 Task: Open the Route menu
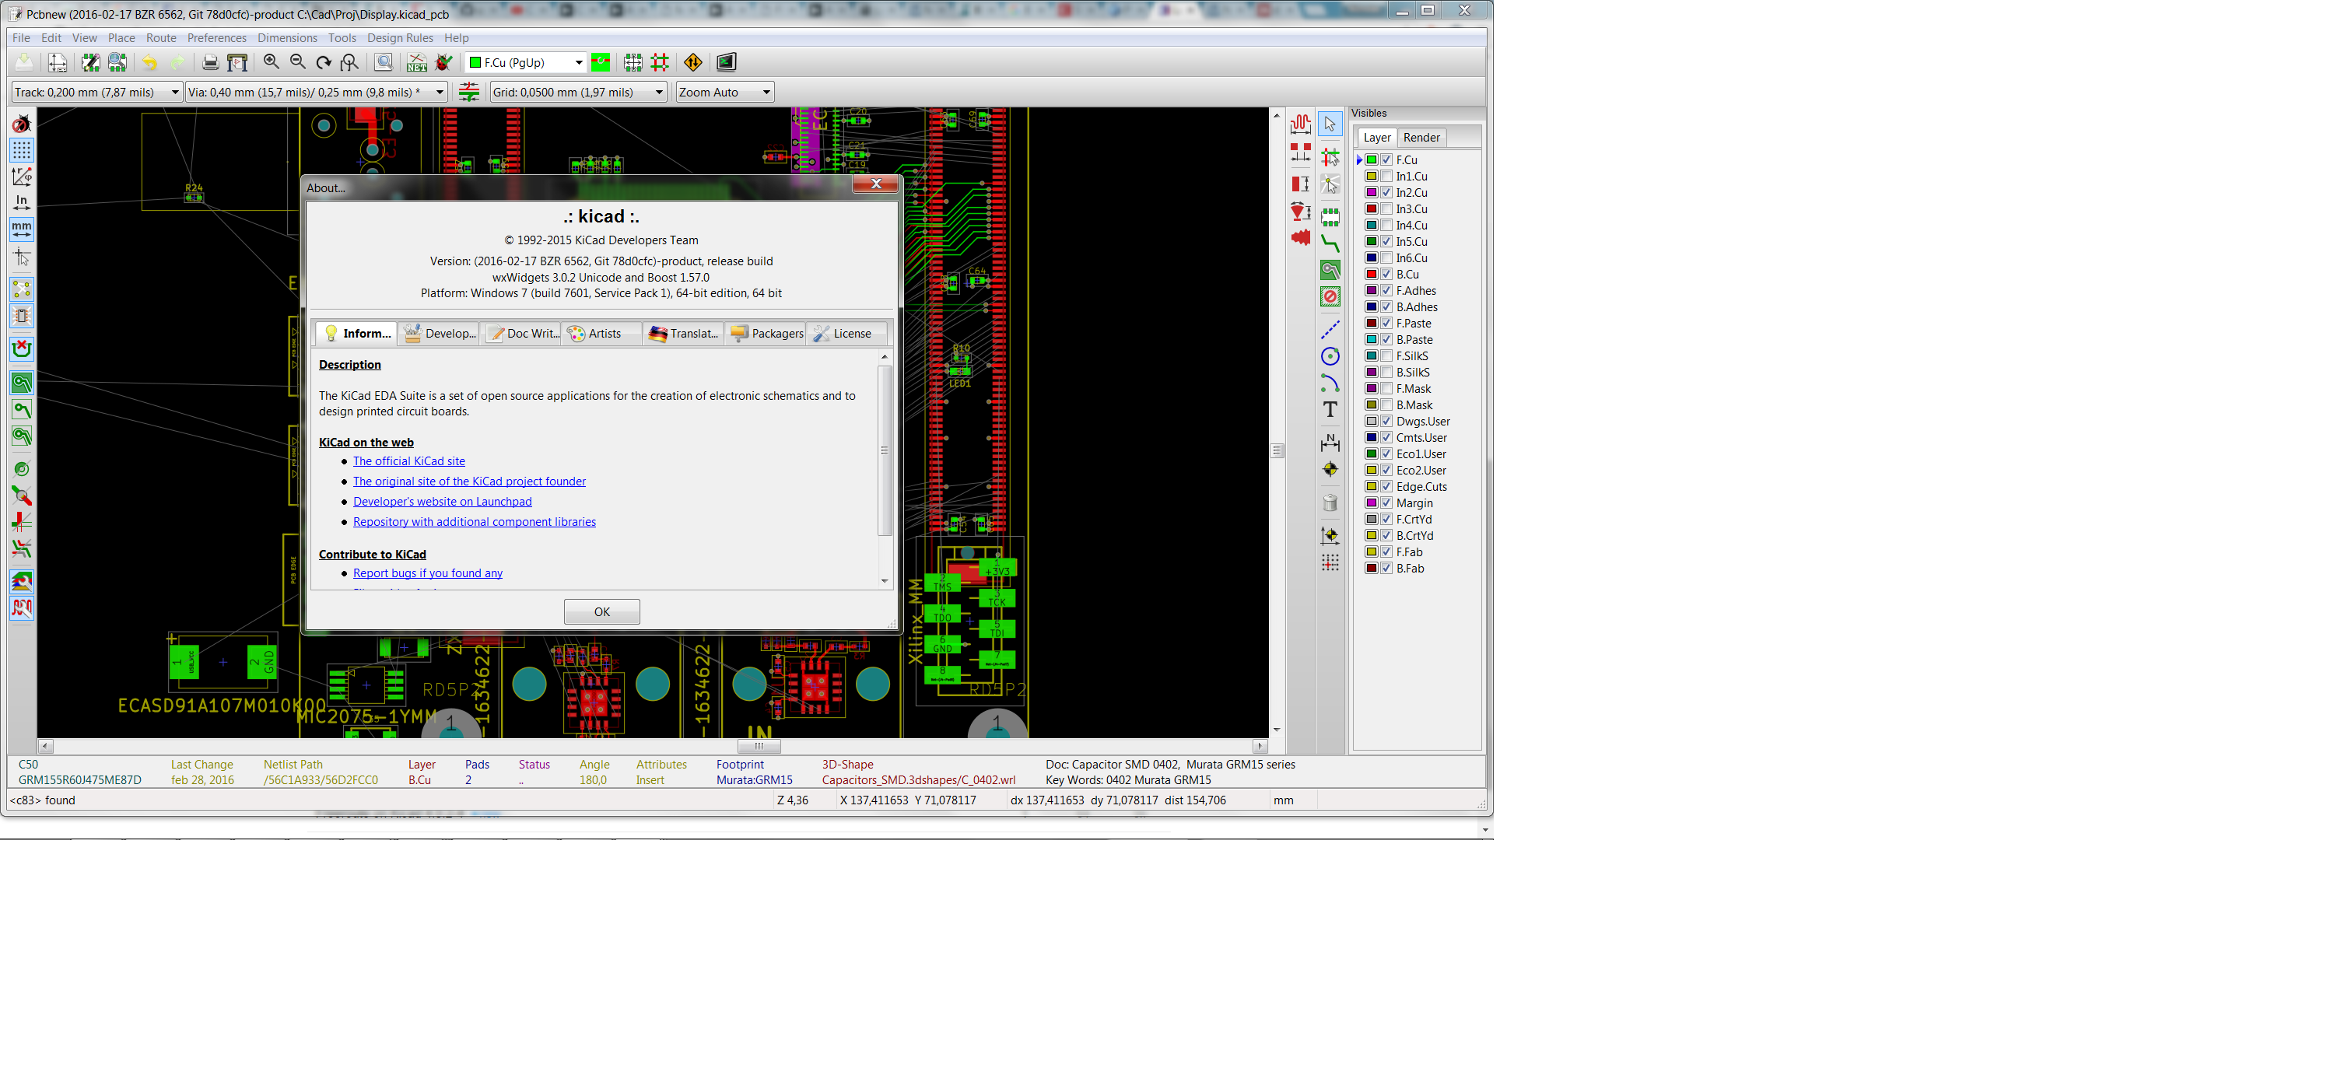click(x=161, y=38)
